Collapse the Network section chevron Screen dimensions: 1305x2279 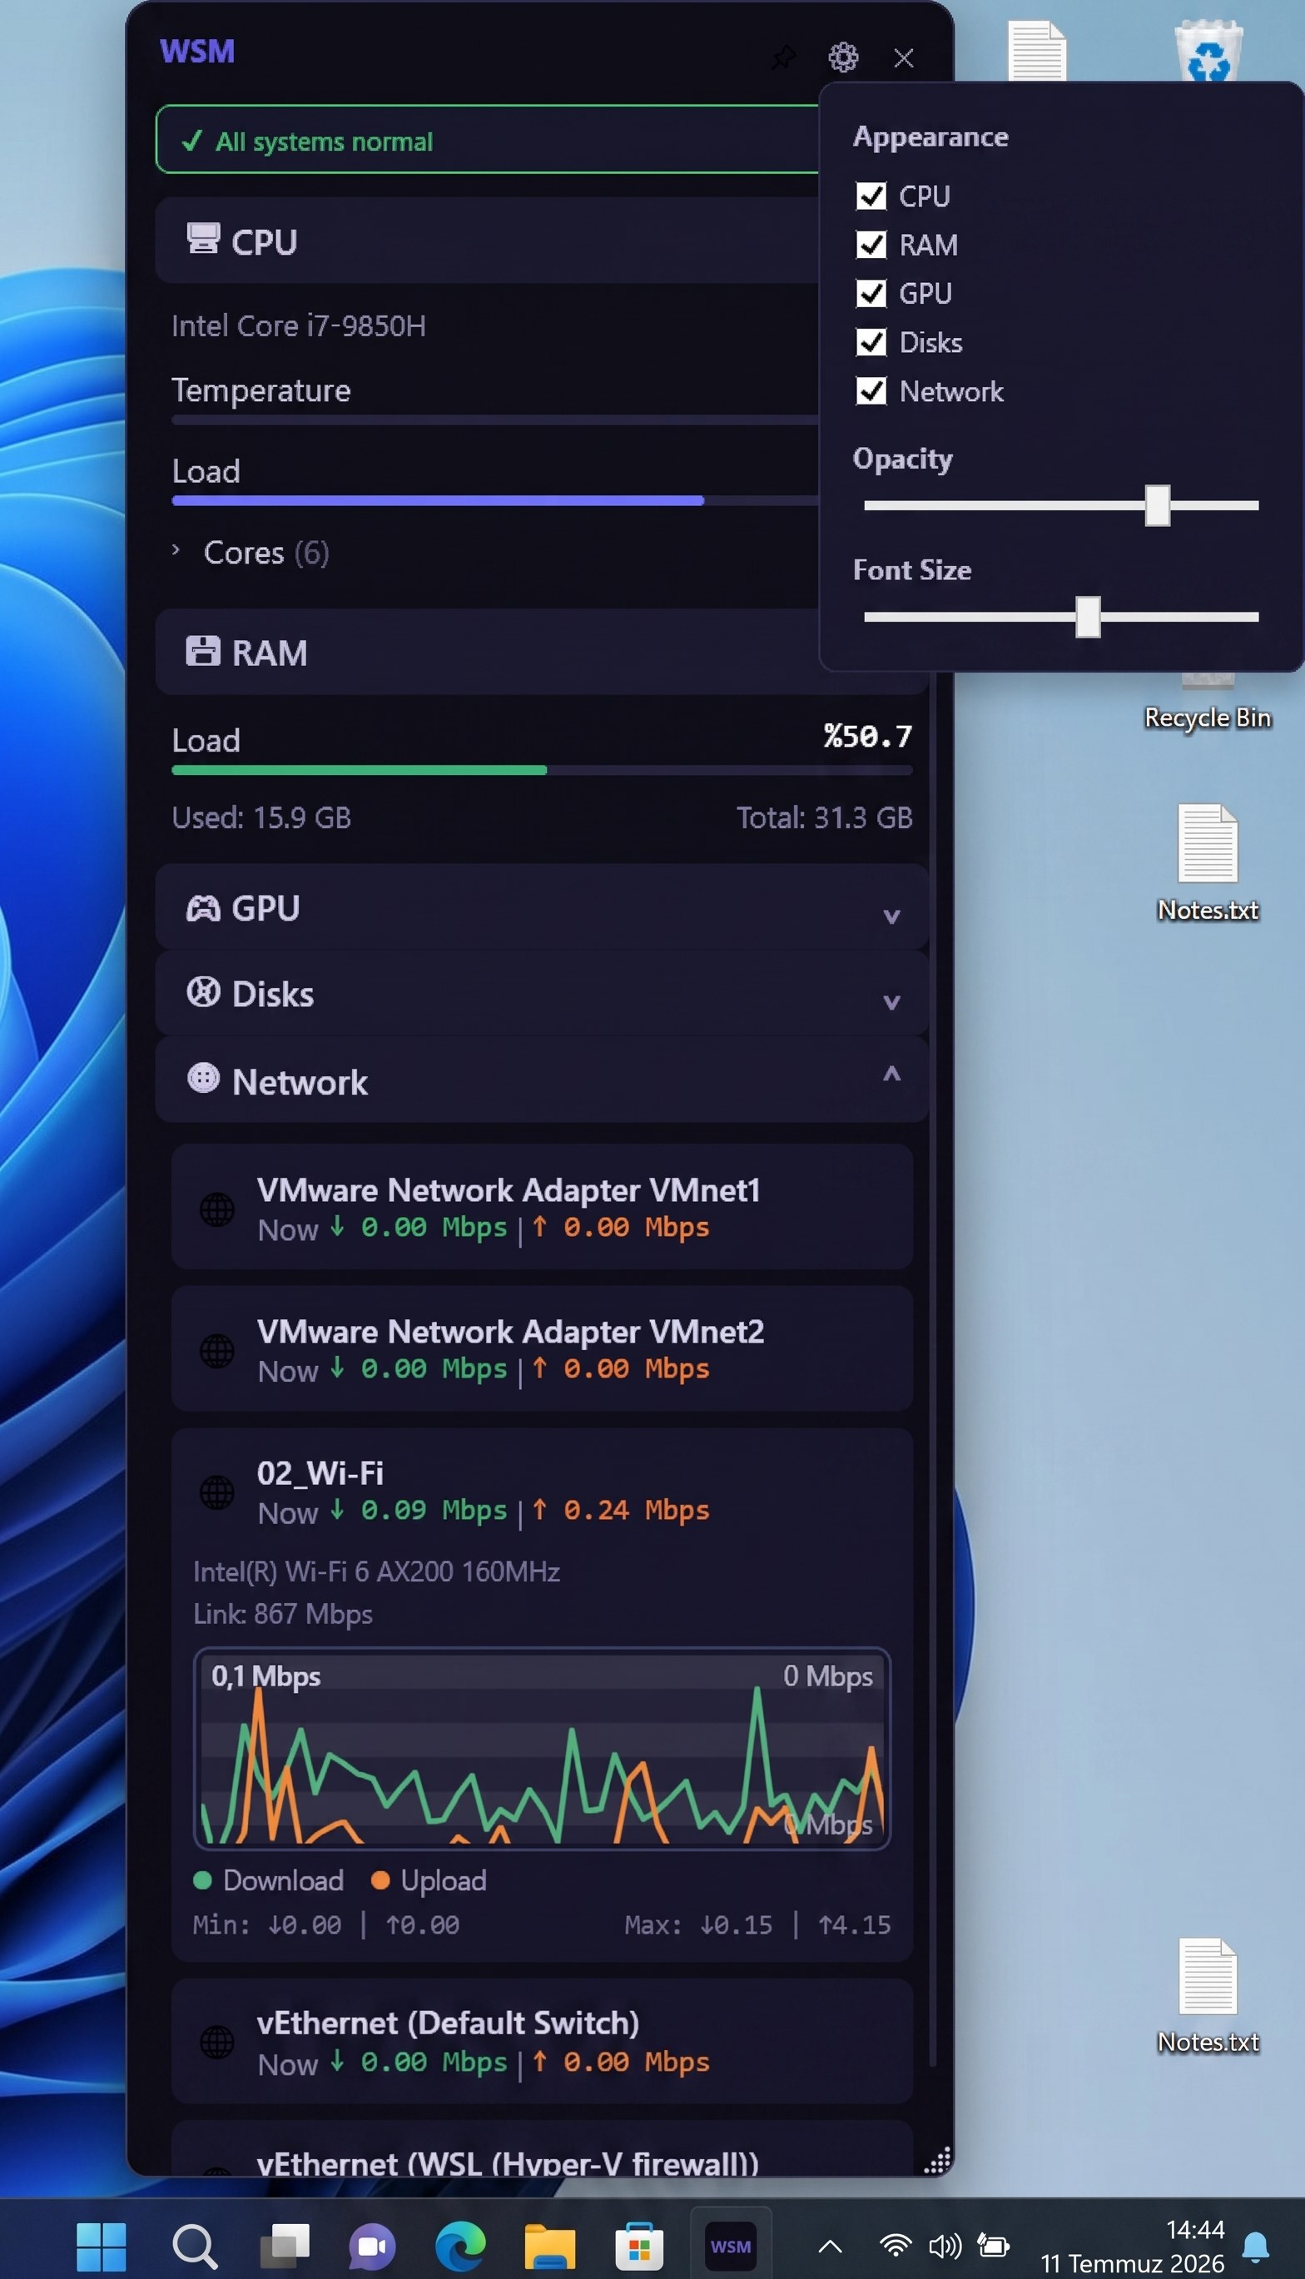[891, 1074]
